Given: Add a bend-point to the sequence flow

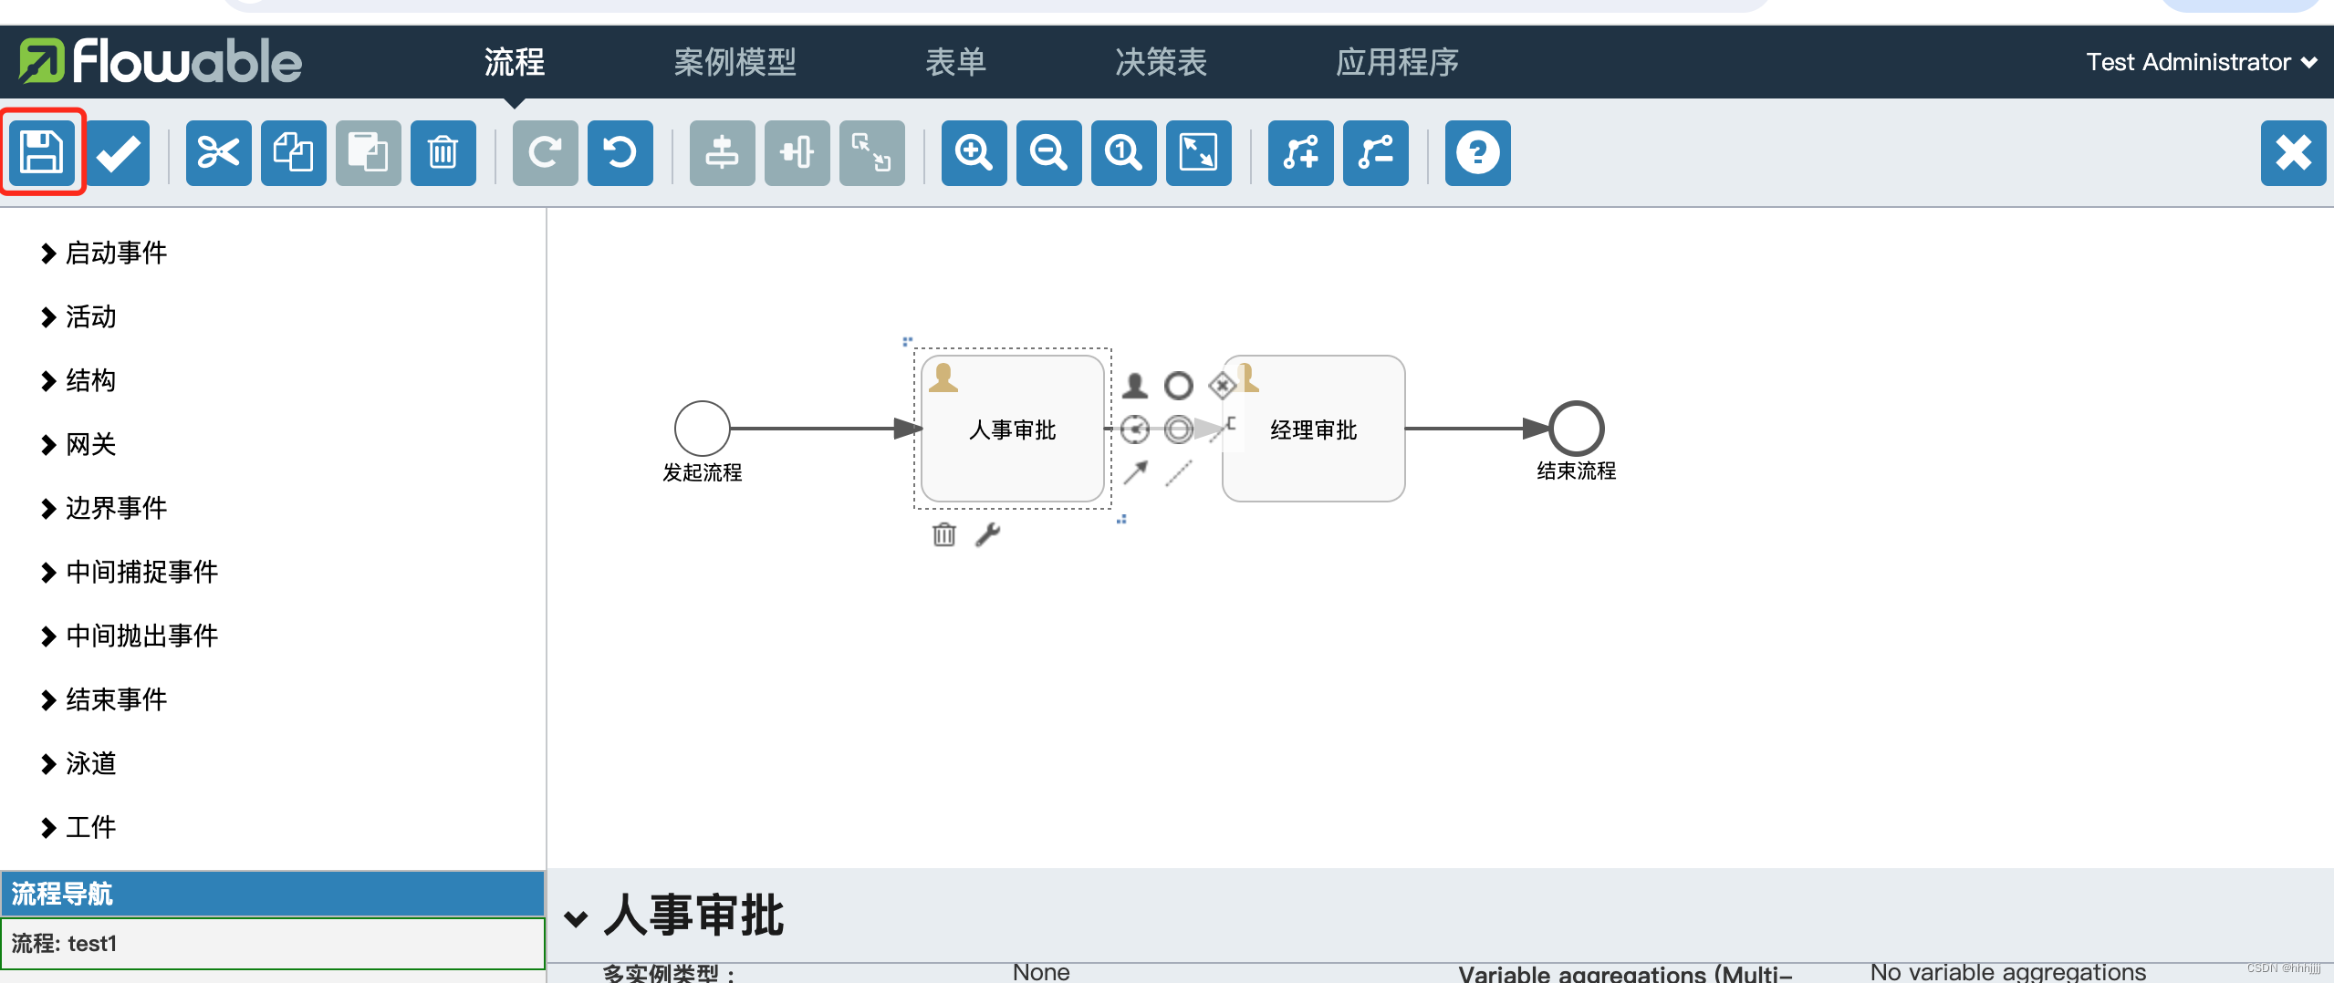Looking at the screenshot, I should pyautogui.click(x=1300, y=152).
